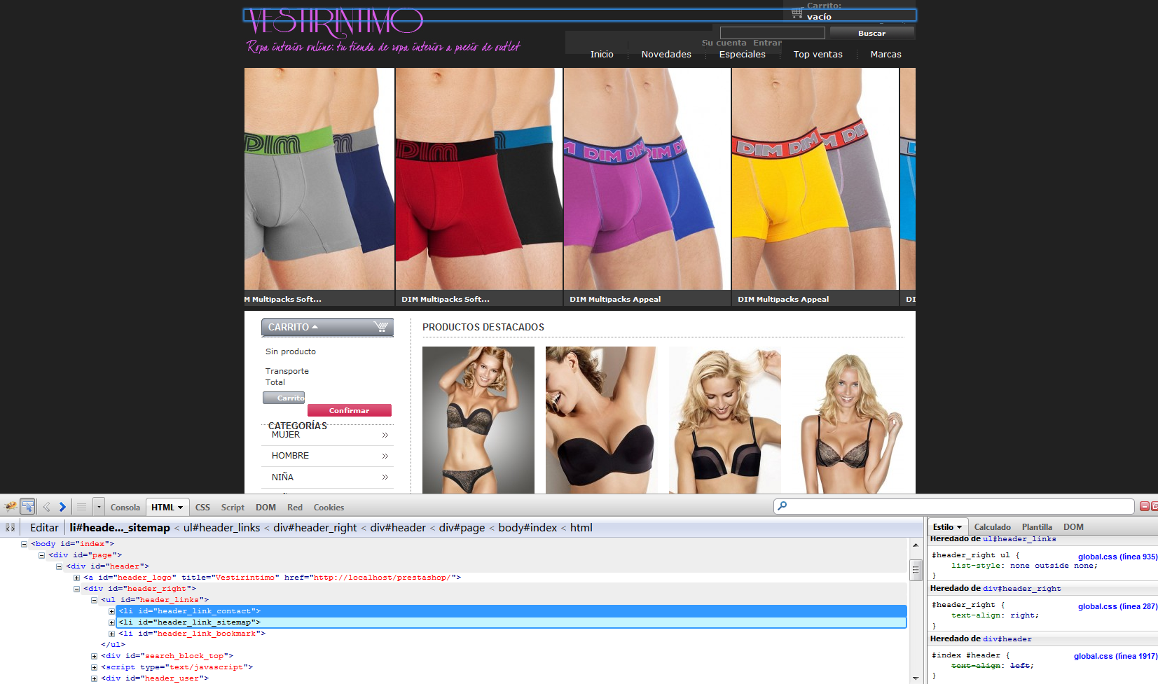Viewport: 1158px width, 684px height.
Task: Collapse the div id="header" node
Action: click(x=59, y=566)
